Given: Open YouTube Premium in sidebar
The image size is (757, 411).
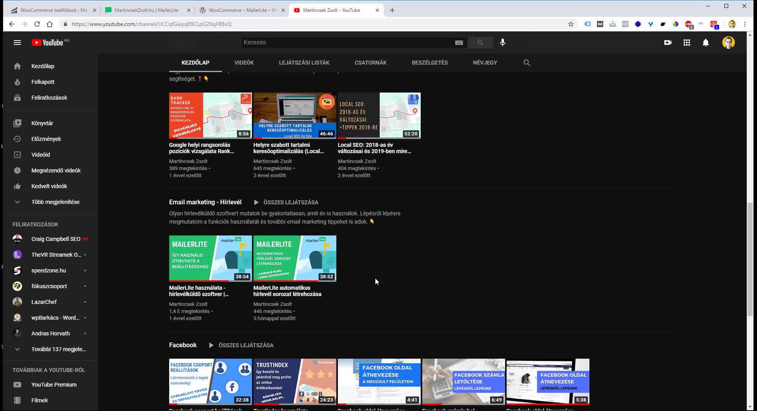Looking at the screenshot, I should [x=50, y=385].
